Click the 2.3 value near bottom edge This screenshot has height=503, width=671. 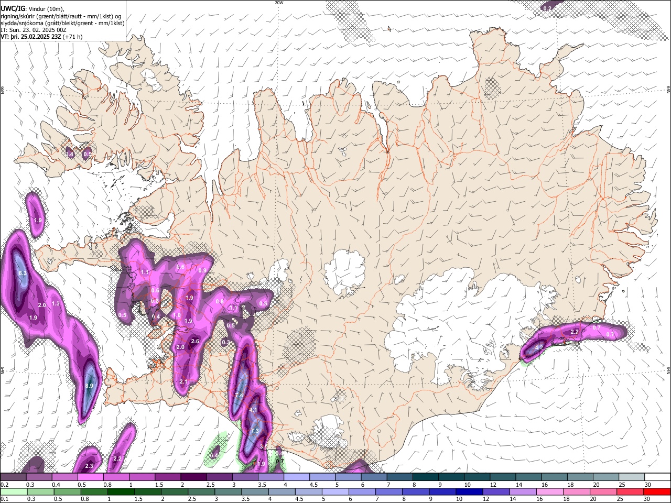(89, 466)
